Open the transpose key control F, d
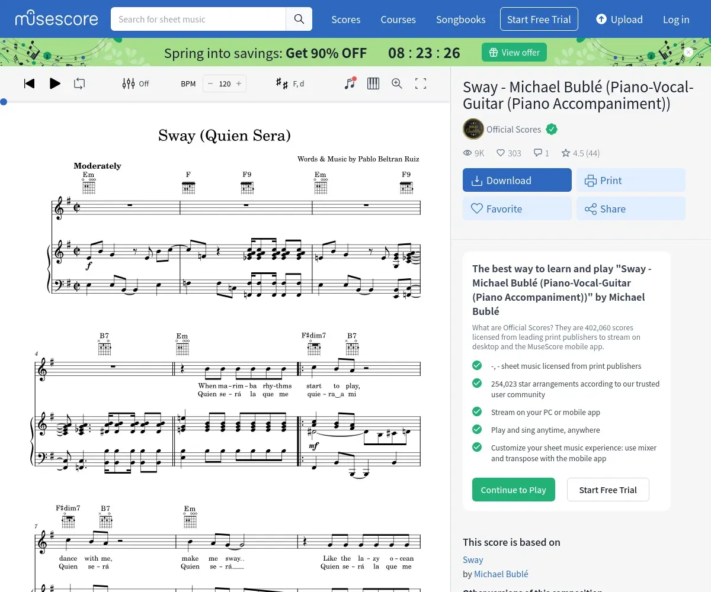This screenshot has width=711, height=592. 290,83
